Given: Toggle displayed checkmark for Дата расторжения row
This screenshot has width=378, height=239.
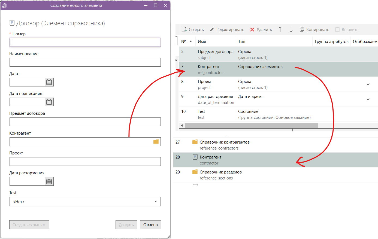Looking at the screenshot, I should (x=368, y=99).
